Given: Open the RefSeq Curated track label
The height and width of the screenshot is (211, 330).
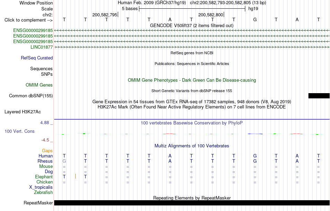Looking at the screenshot, I should click(37, 58).
